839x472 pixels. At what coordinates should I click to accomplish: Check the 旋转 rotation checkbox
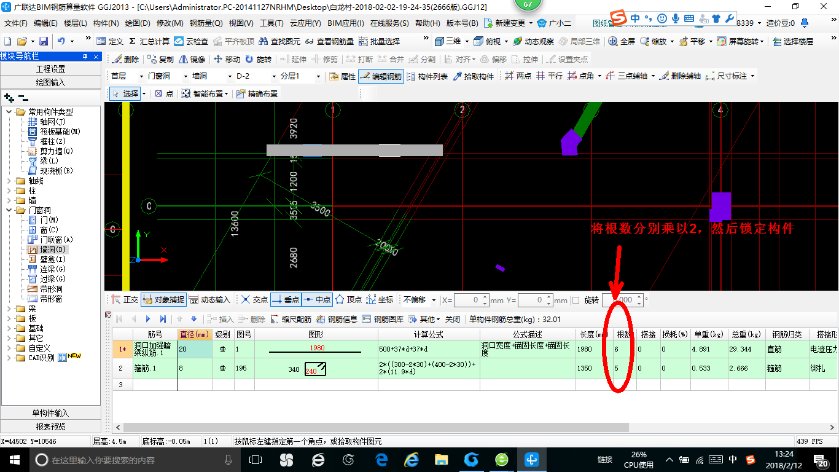point(576,300)
